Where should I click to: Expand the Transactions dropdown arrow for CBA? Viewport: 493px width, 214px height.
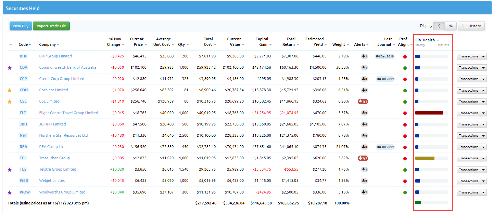(x=483, y=68)
